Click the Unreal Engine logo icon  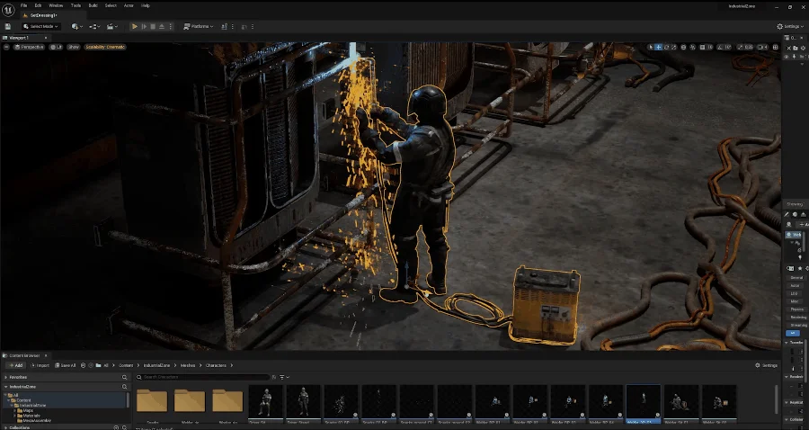[8, 10]
